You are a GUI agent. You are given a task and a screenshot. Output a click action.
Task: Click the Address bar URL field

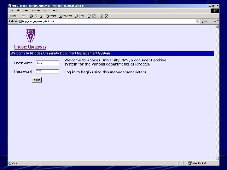tap(108, 21)
